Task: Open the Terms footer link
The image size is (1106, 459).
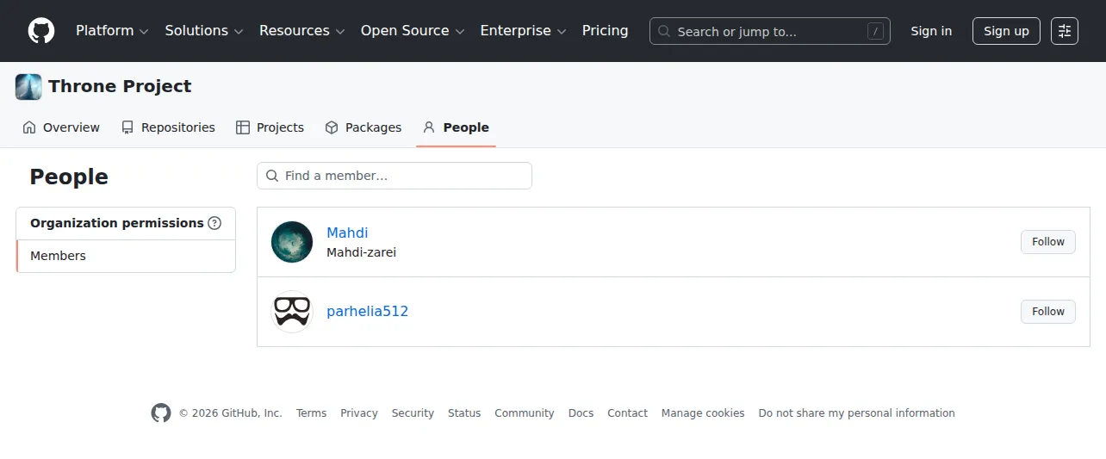Action: [x=311, y=413]
